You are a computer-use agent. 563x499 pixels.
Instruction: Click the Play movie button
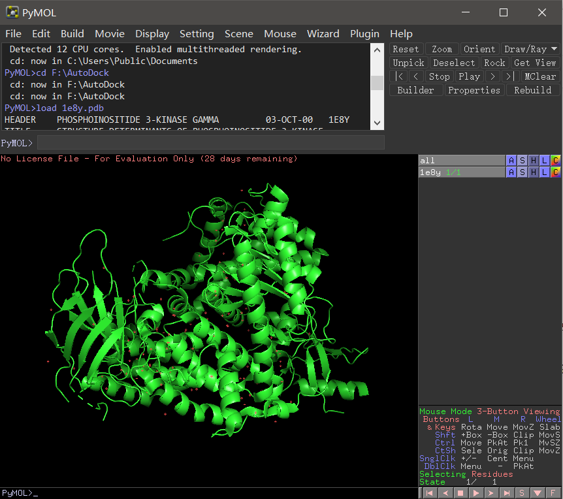[x=470, y=76]
